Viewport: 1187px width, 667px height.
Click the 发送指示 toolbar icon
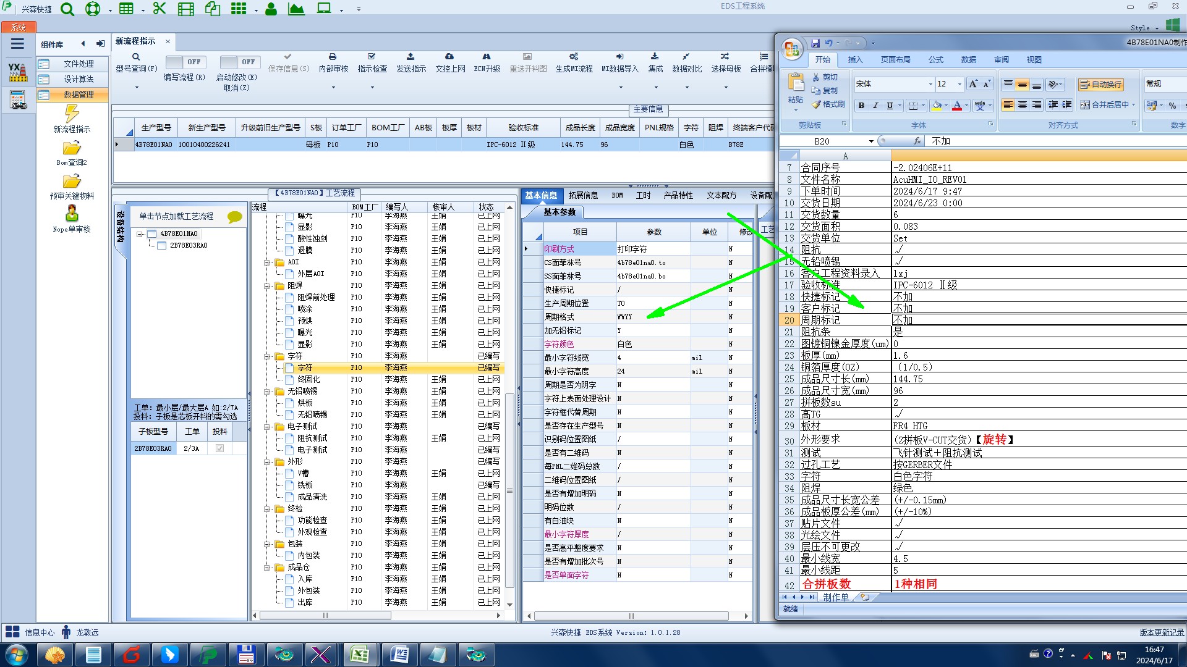click(411, 57)
